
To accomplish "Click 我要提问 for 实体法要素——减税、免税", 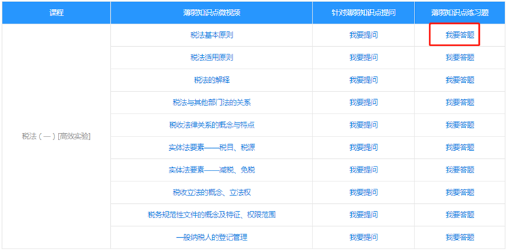I will coord(363,170).
